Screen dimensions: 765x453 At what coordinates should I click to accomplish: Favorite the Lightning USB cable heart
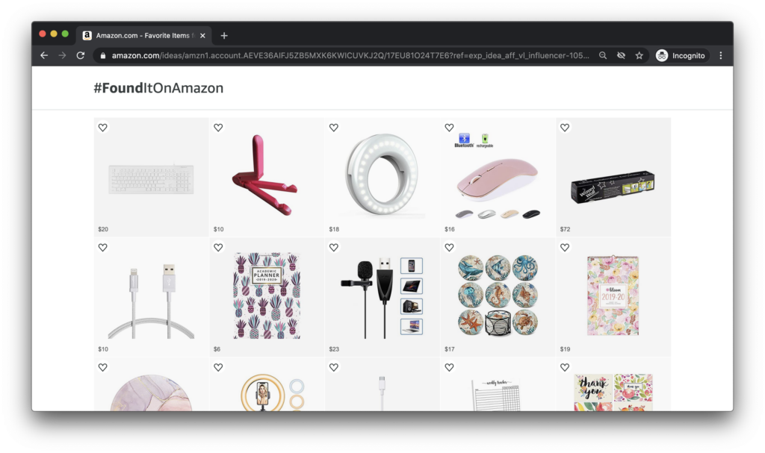[103, 248]
